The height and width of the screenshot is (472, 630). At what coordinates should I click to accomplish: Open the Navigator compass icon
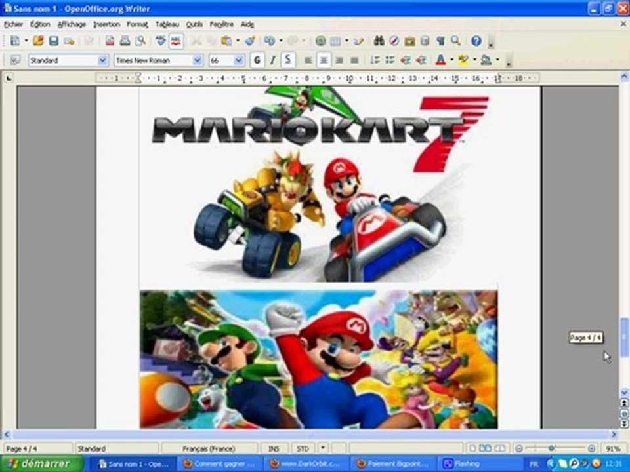click(394, 41)
